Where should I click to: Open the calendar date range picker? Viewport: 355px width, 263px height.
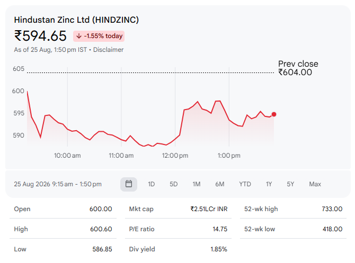coord(129,184)
